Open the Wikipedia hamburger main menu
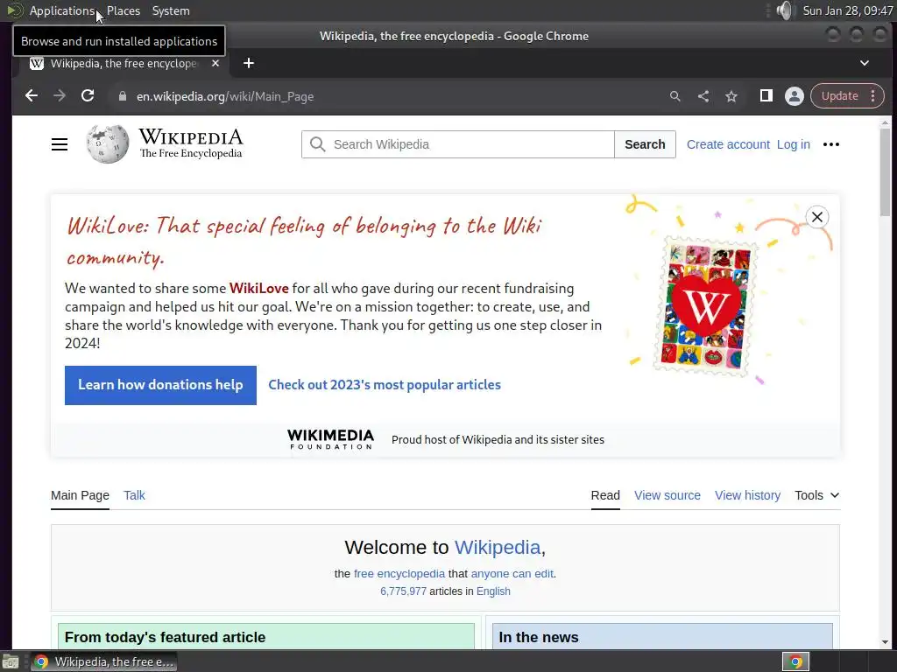This screenshot has height=672, width=897. (60, 144)
